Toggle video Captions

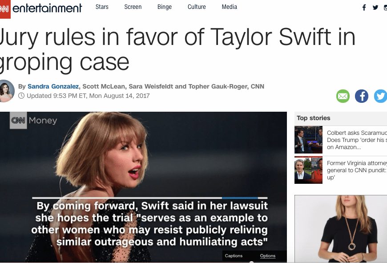click(x=234, y=256)
